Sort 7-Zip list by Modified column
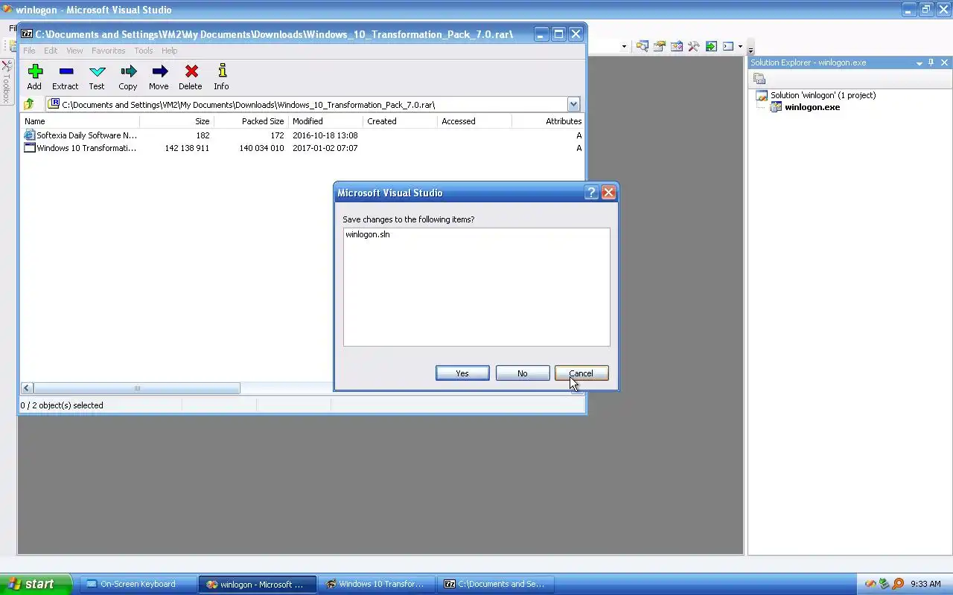This screenshot has width=953, height=595. (325, 121)
